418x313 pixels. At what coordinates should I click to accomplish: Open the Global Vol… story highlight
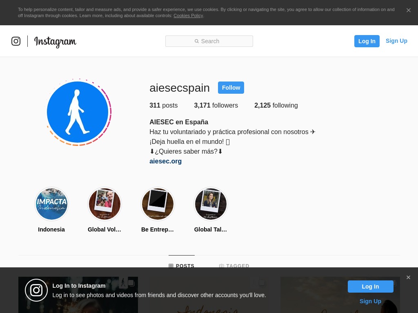[x=104, y=204]
